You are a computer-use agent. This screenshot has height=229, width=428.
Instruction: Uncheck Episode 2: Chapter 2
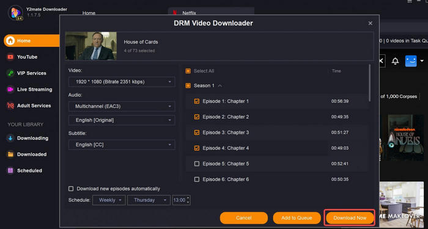pos(196,117)
